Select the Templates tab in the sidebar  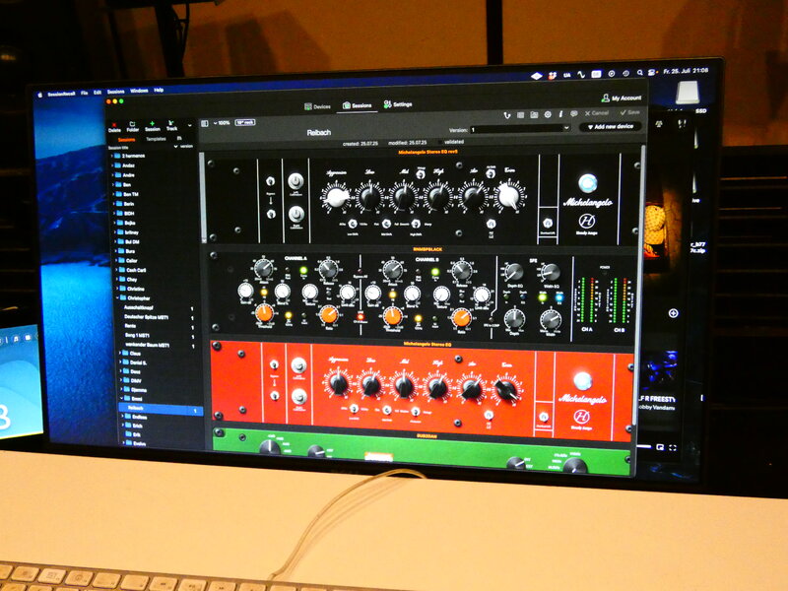point(156,139)
